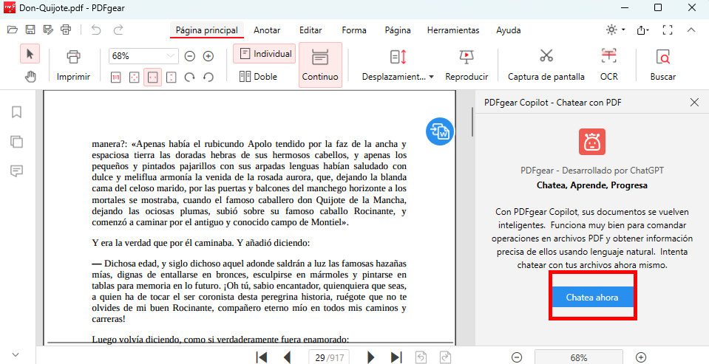Screen dimensions: 709x364
Task: Open the 68% zoom level dropdown
Action: [x=172, y=55]
